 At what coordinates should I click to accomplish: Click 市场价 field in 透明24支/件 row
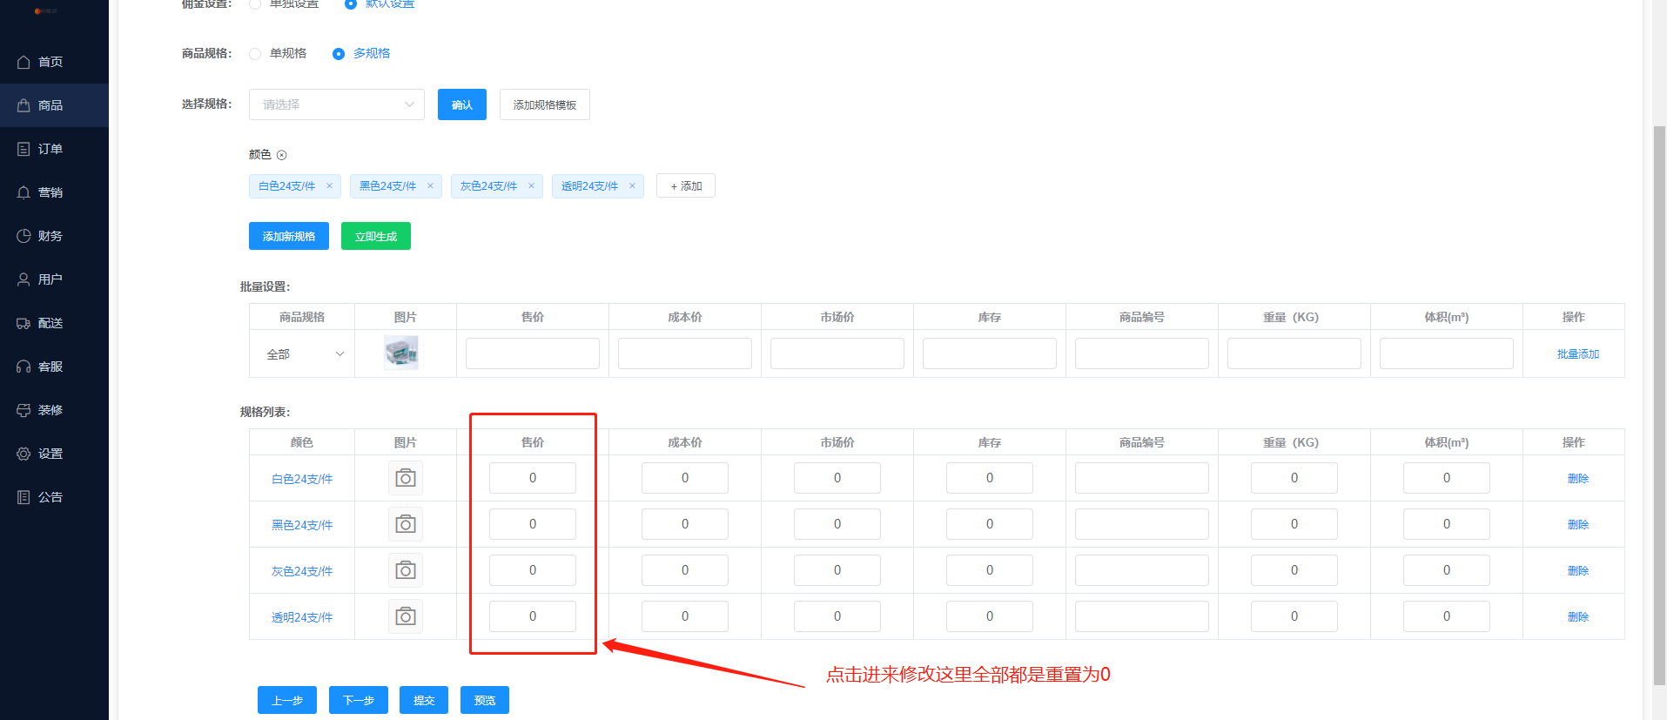coord(837,616)
